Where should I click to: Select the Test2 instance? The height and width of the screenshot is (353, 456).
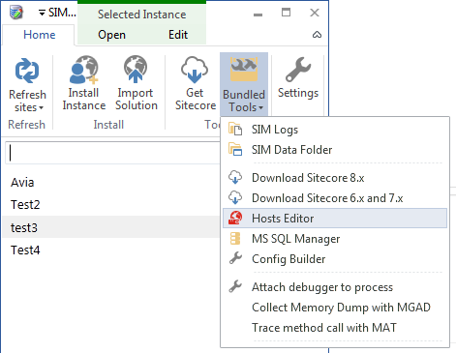110,205
